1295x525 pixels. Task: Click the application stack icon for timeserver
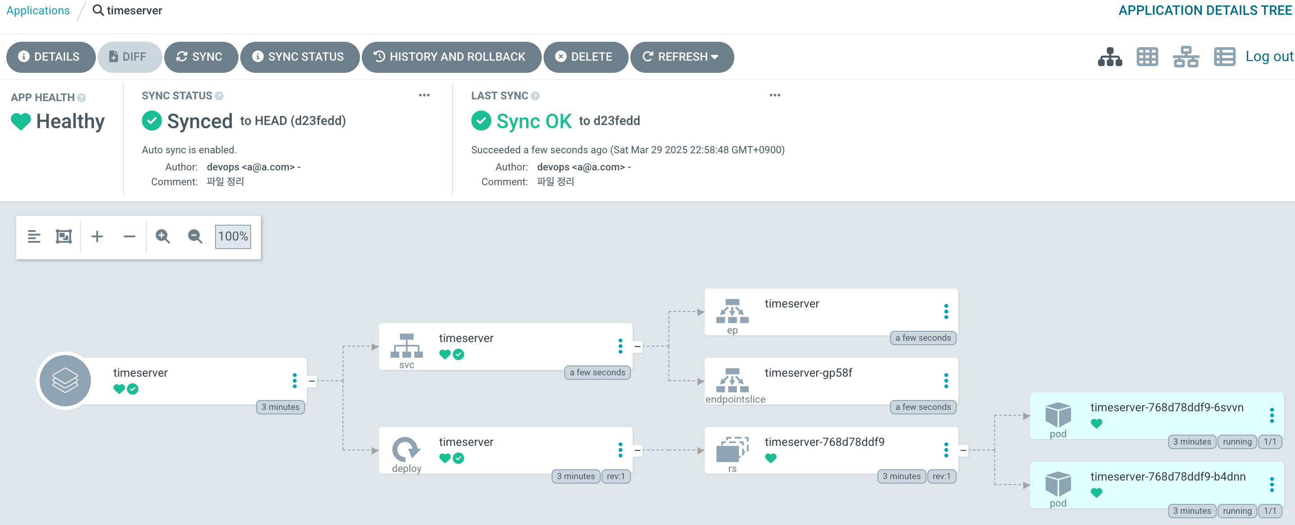[65, 380]
